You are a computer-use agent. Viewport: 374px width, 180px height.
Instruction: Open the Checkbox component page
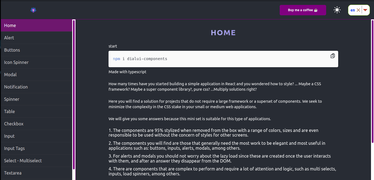36,124
